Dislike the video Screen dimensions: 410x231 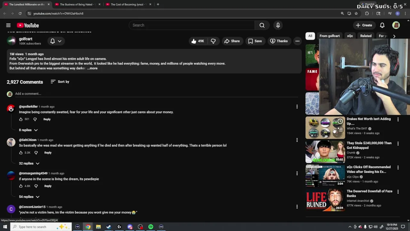[213, 41]
